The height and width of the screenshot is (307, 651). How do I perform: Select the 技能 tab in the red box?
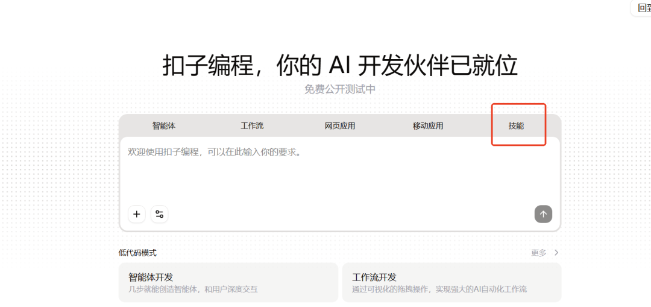click(x=516, y=126)
